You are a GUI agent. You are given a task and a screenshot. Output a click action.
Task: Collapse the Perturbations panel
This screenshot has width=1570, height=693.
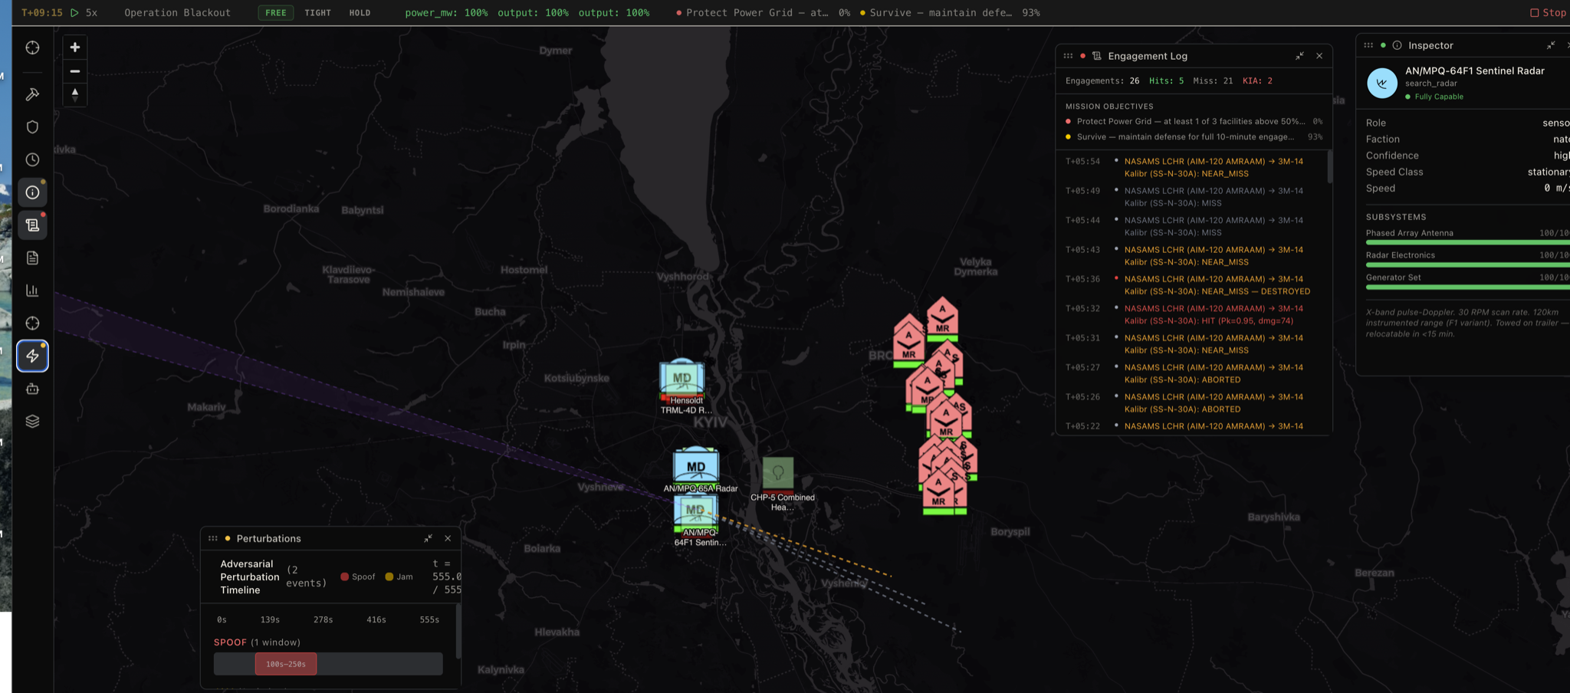click(x=428, y=538)
